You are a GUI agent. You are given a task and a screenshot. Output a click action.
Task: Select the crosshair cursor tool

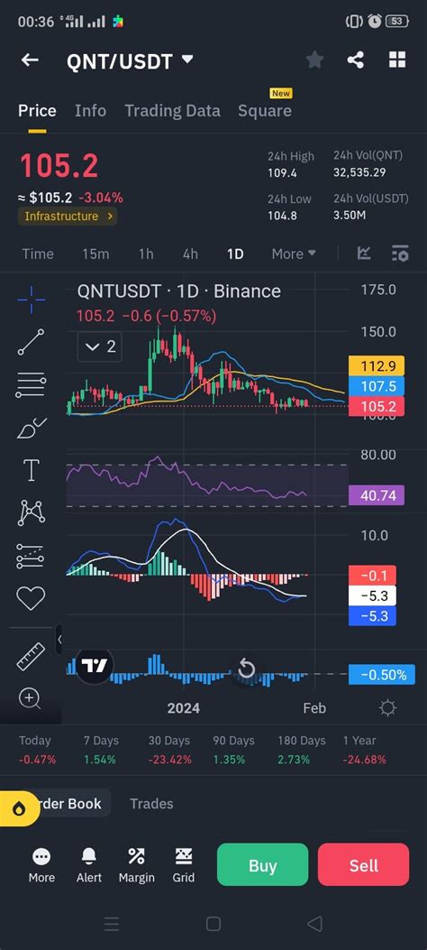point(31,299)
